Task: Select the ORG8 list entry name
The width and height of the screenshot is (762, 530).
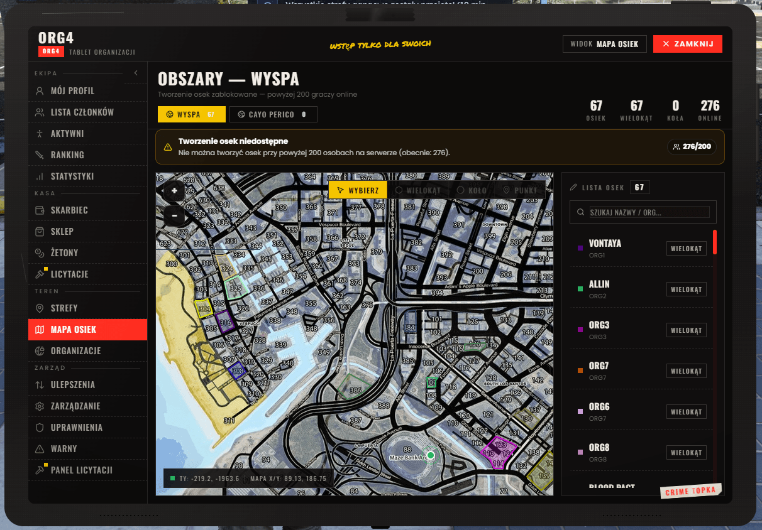Action: 599,447
